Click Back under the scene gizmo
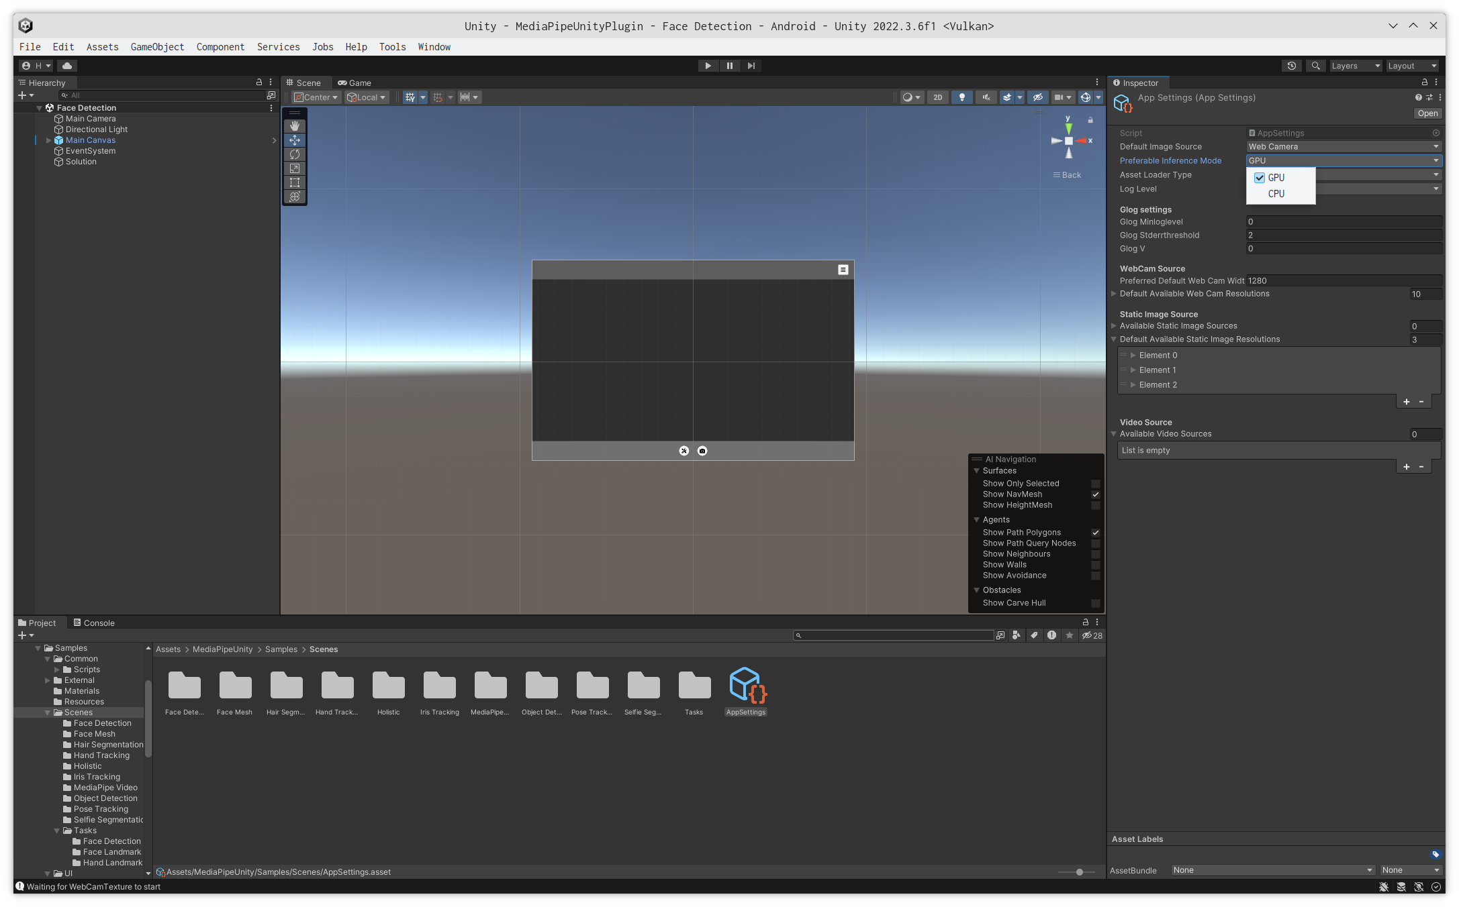The width and height of the screenshot is (1459, 907). [1068, 175]
